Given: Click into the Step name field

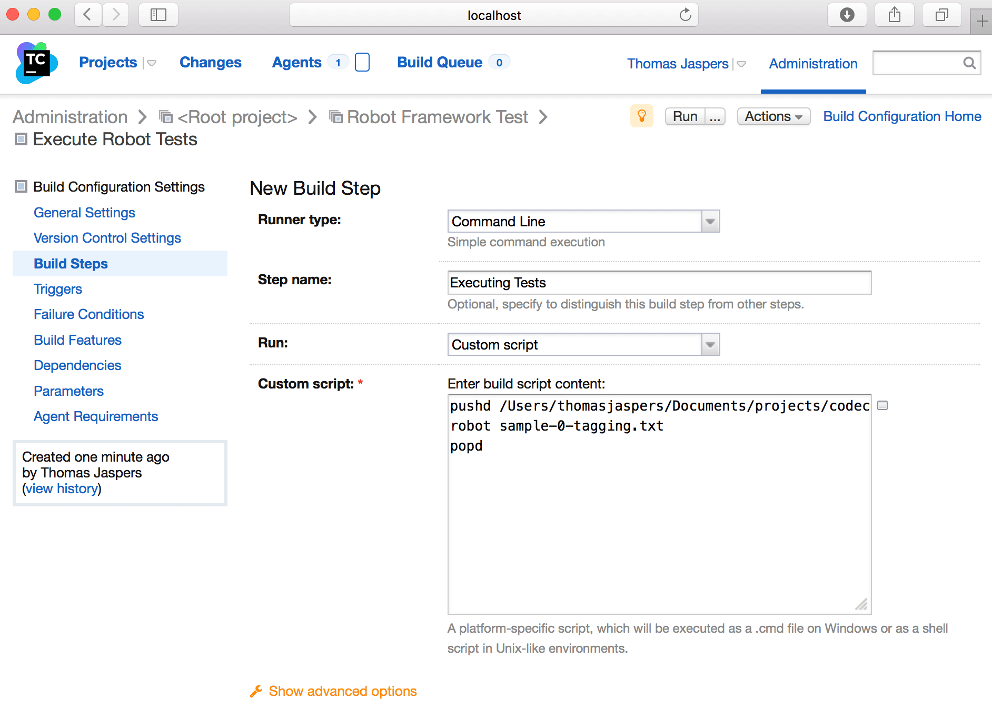Looking at the screenshot, I should pyautogui.click(x=659, y=283).
